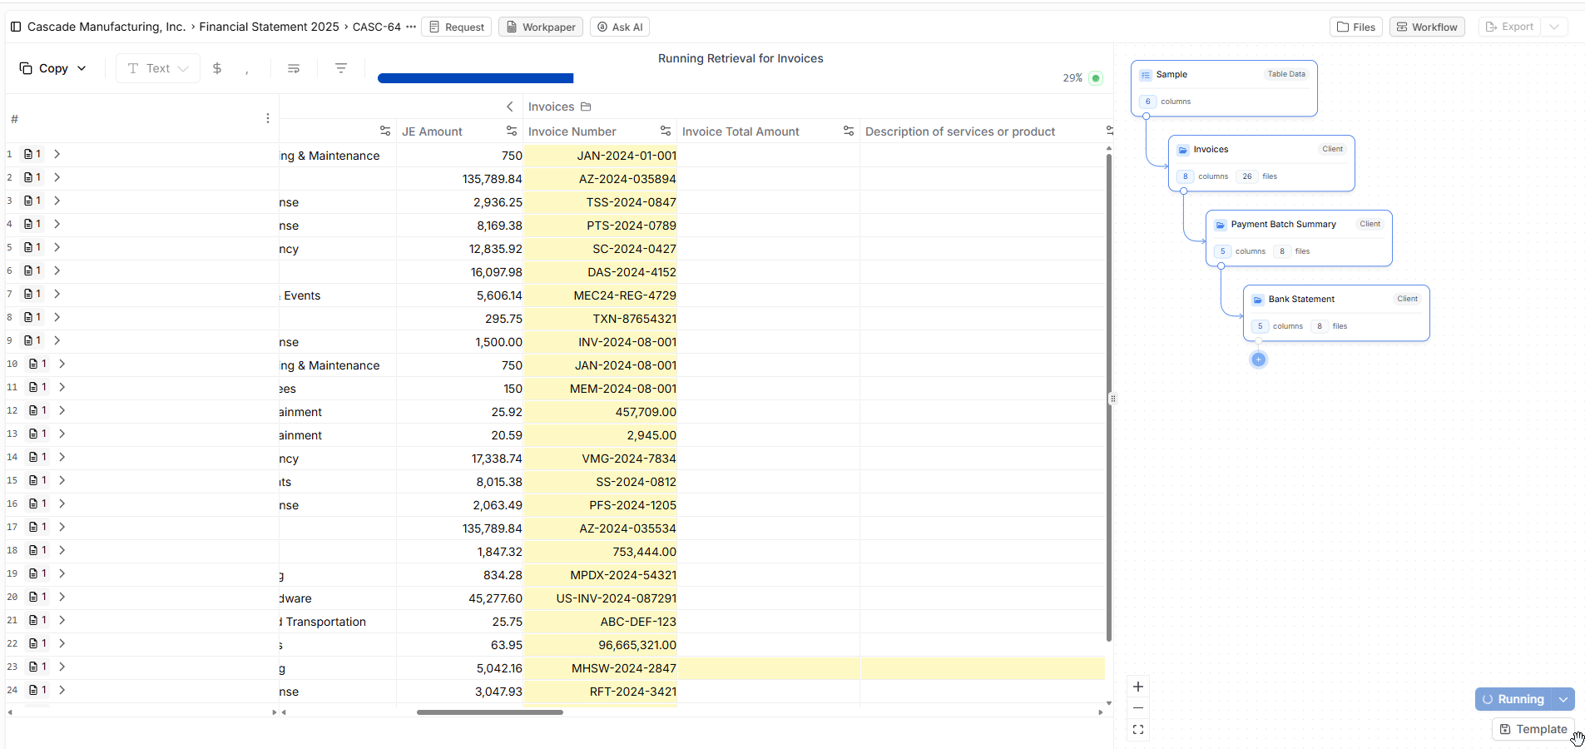The image size is (1585, 749).
Task: Click the dollar currency format icon
Action: coord(217,68)
